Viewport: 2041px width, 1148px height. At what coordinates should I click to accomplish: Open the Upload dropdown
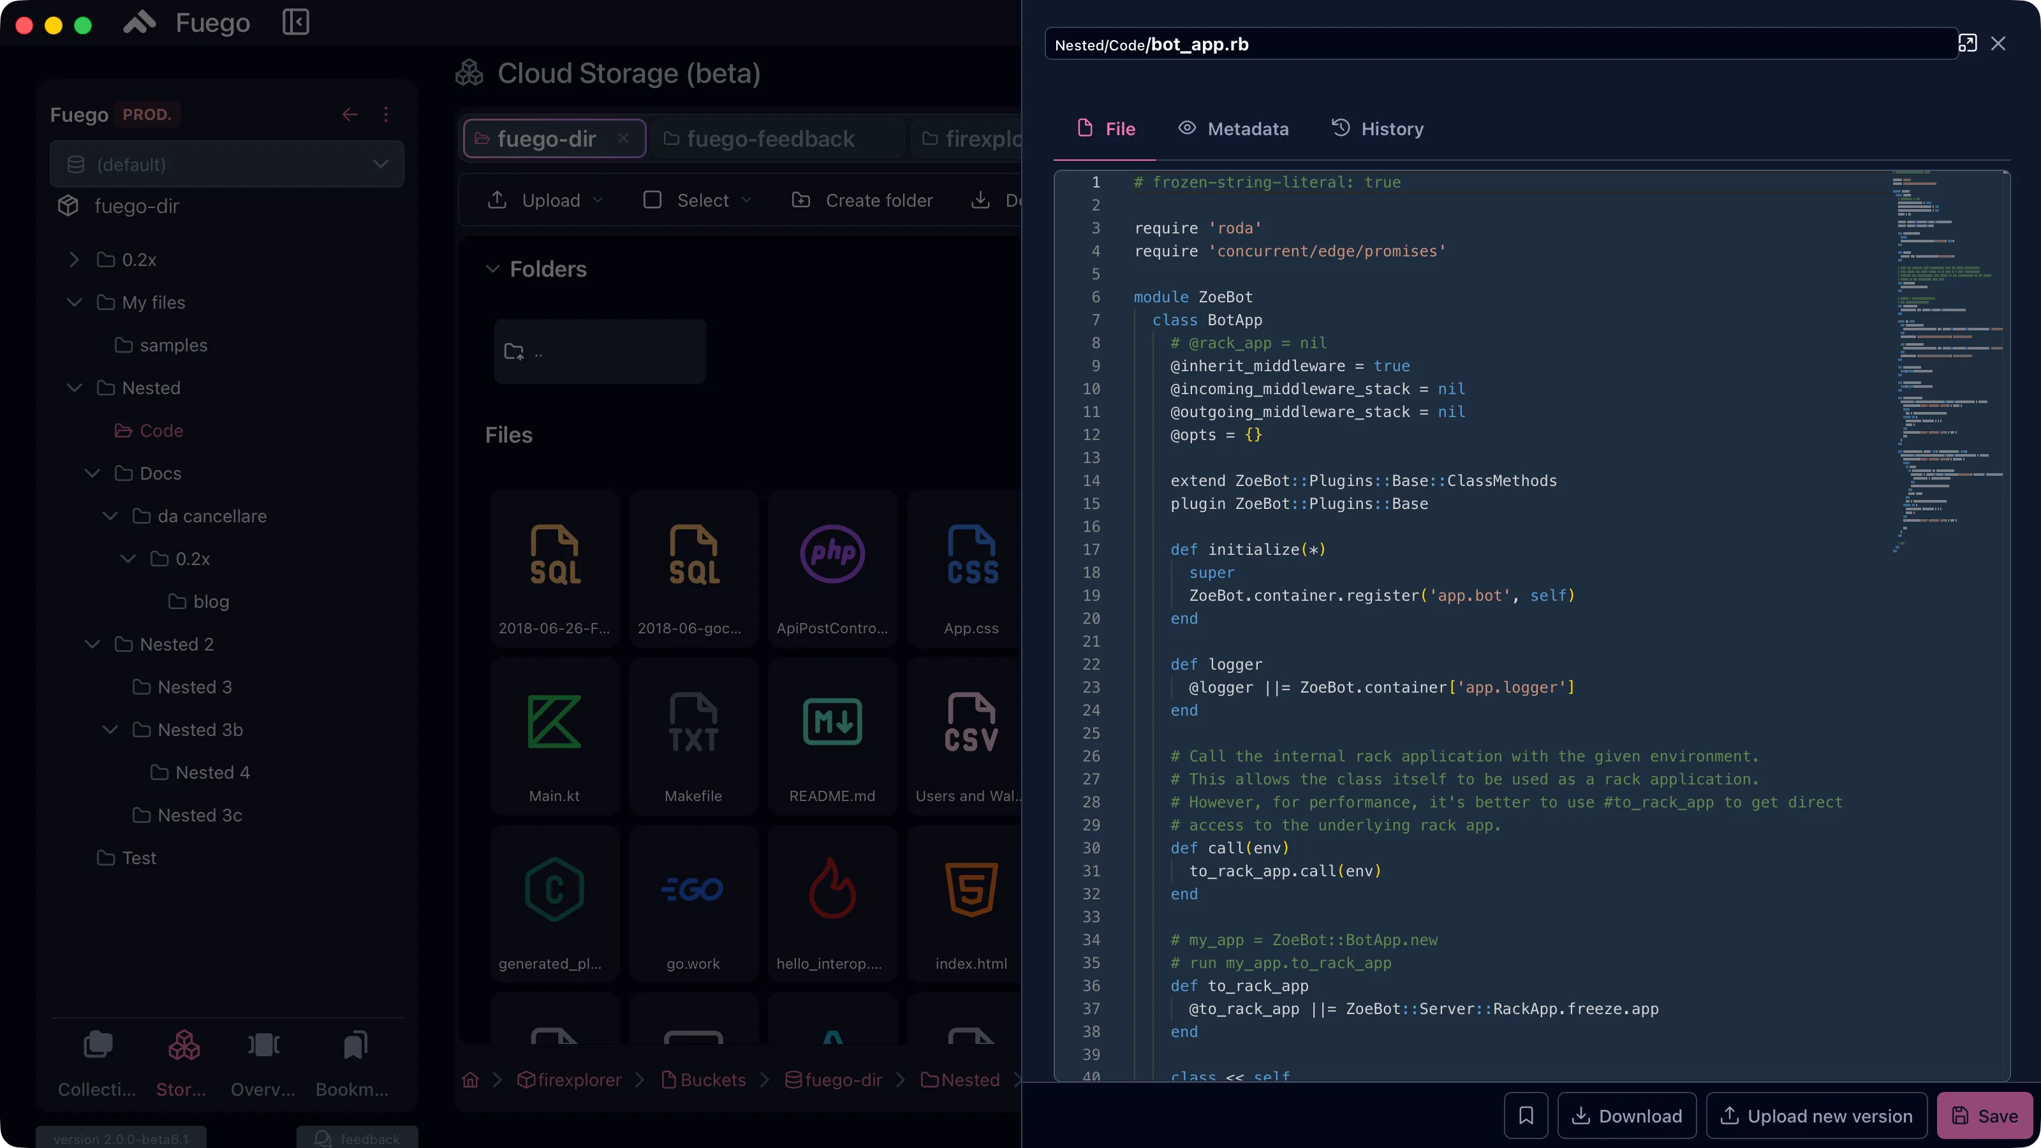545,200
